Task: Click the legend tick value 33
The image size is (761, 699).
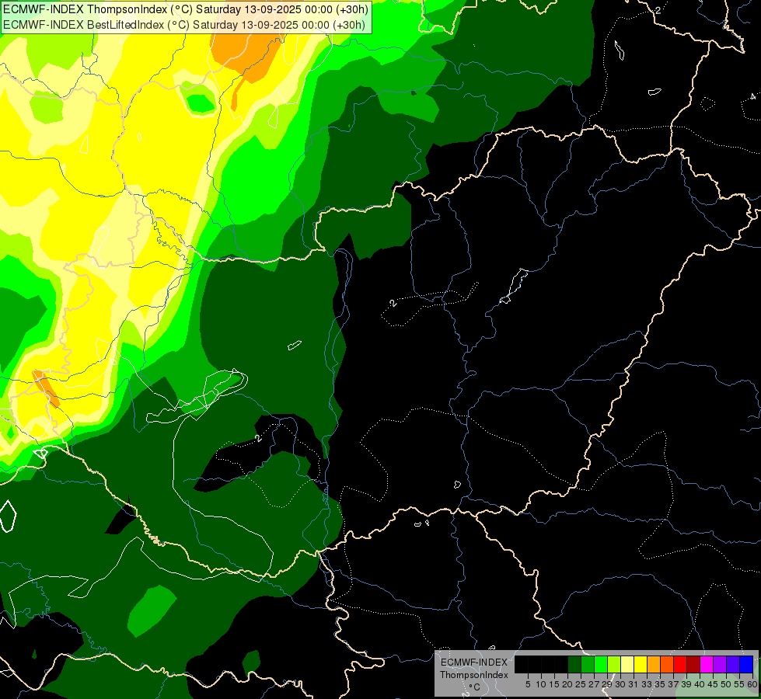Action: 647,684
